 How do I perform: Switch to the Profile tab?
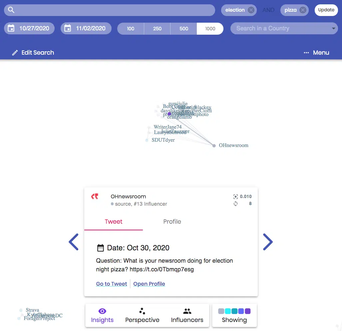pyautogui.click(x=172, y=222)
